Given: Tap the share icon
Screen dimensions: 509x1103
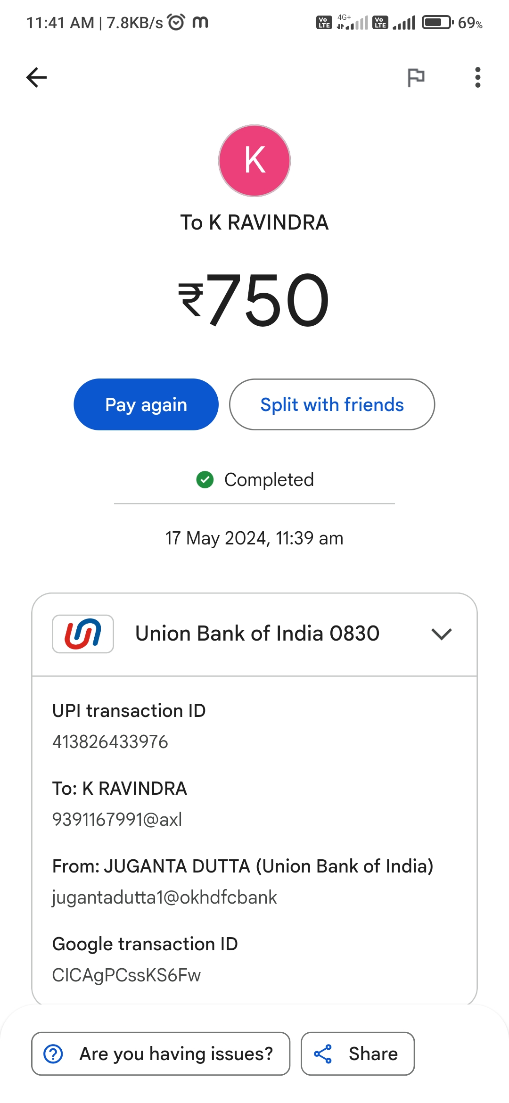Looking at the screenshot, I should [x=323, y=1054].
